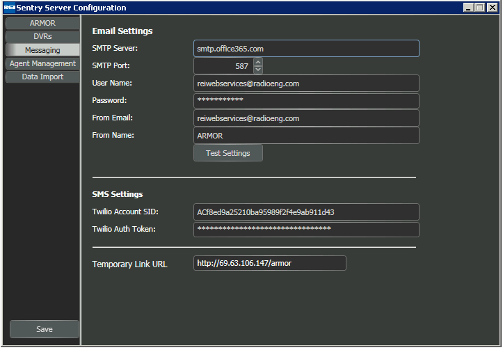Click the Email Settings heading

click(122, 31)
